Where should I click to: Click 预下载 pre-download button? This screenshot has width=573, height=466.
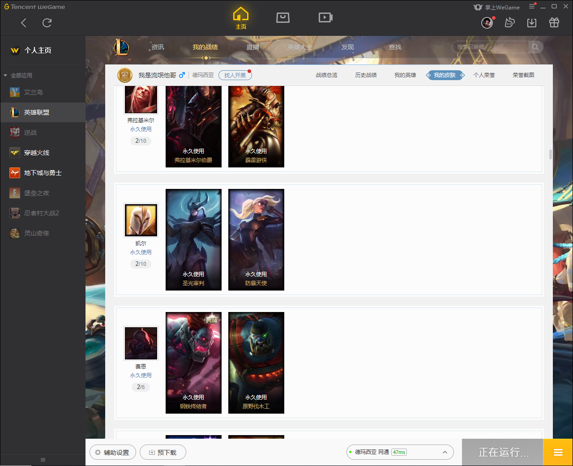(163, 452)
